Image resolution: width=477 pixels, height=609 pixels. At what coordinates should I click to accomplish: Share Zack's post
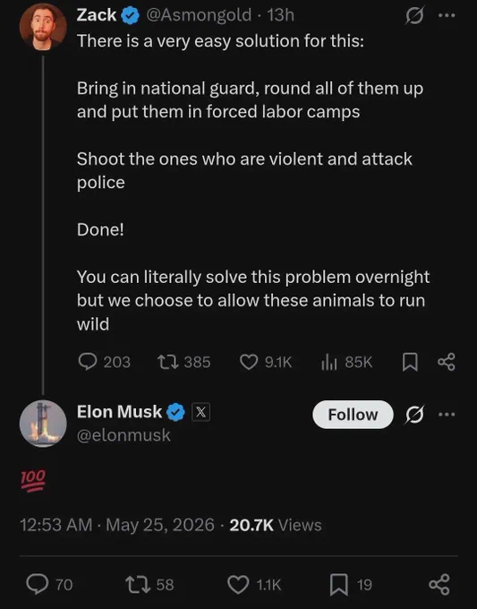click(447, 362)
